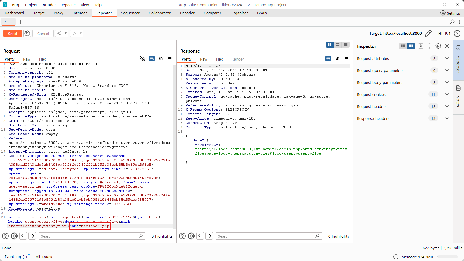Go to previous request history arrow

(x=59, y=33)
